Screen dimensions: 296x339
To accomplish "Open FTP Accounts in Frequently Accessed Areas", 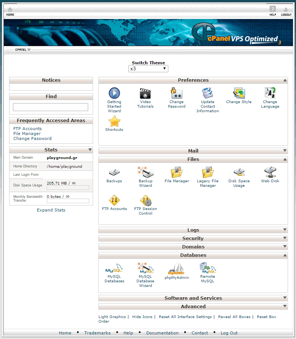I will pyautogui.click(x=27, y=129).
